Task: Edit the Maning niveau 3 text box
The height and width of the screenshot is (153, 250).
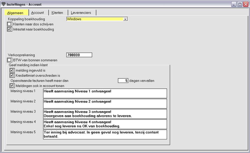Action: coord(105,114)
